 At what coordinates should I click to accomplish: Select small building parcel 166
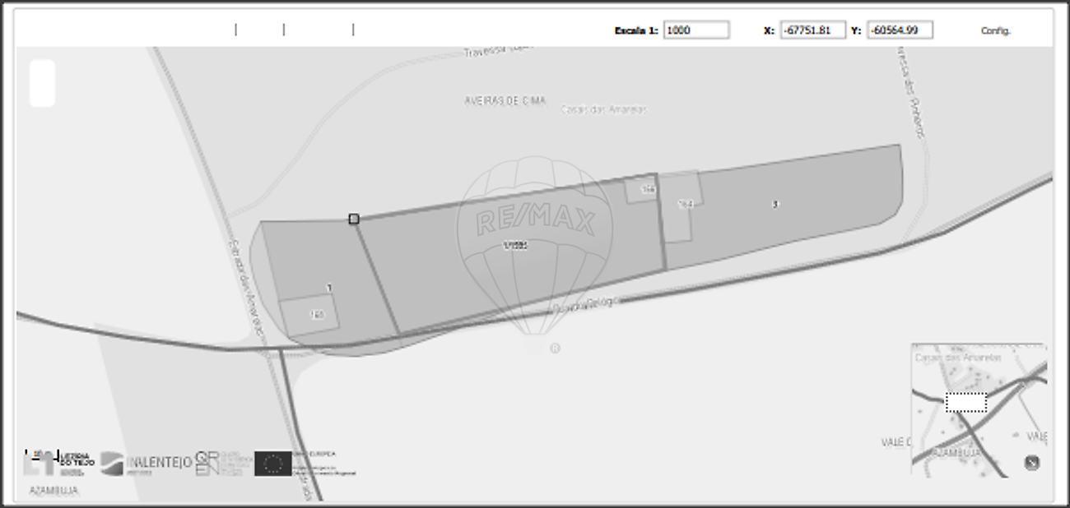640,190
